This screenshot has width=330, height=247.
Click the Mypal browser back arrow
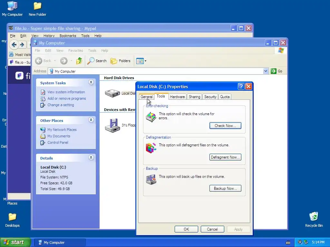(x=14, y=44)
